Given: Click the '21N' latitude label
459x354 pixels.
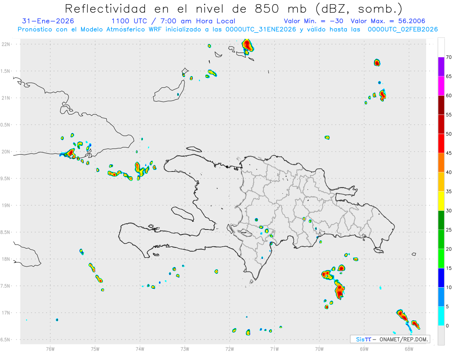Looking at the screenshot, I should point(7,98).
